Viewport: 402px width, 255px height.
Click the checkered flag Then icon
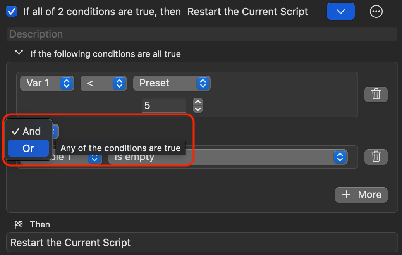tap(18, 224)
